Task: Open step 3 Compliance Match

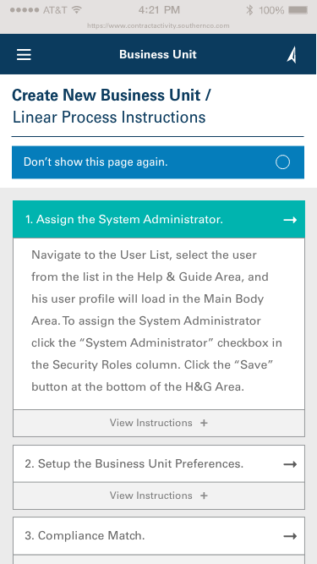Action: click(x=159, y=536)
